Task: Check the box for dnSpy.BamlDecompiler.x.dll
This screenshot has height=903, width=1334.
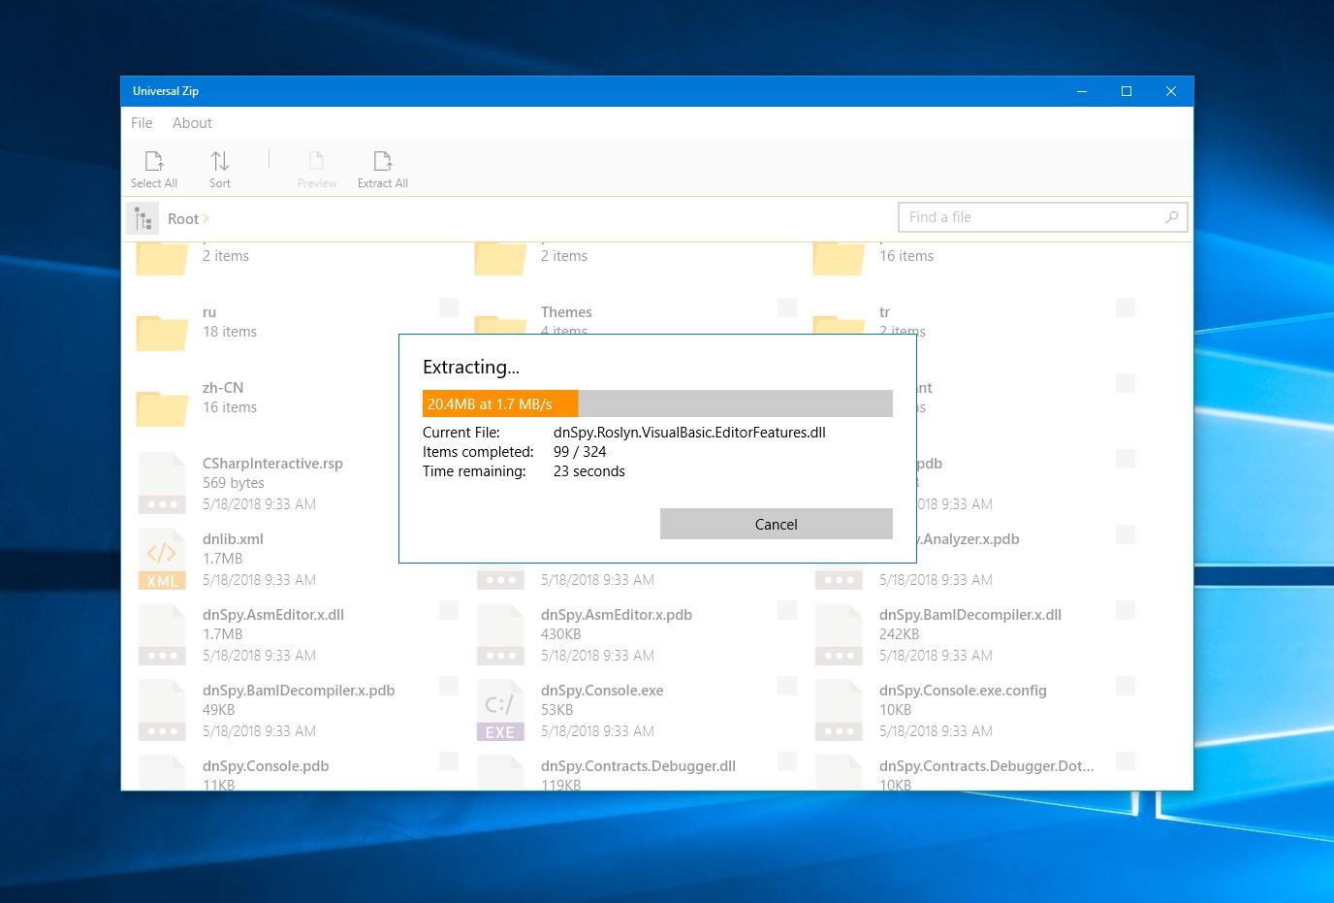Action: pyautogui.click(x=1126, y=610)
